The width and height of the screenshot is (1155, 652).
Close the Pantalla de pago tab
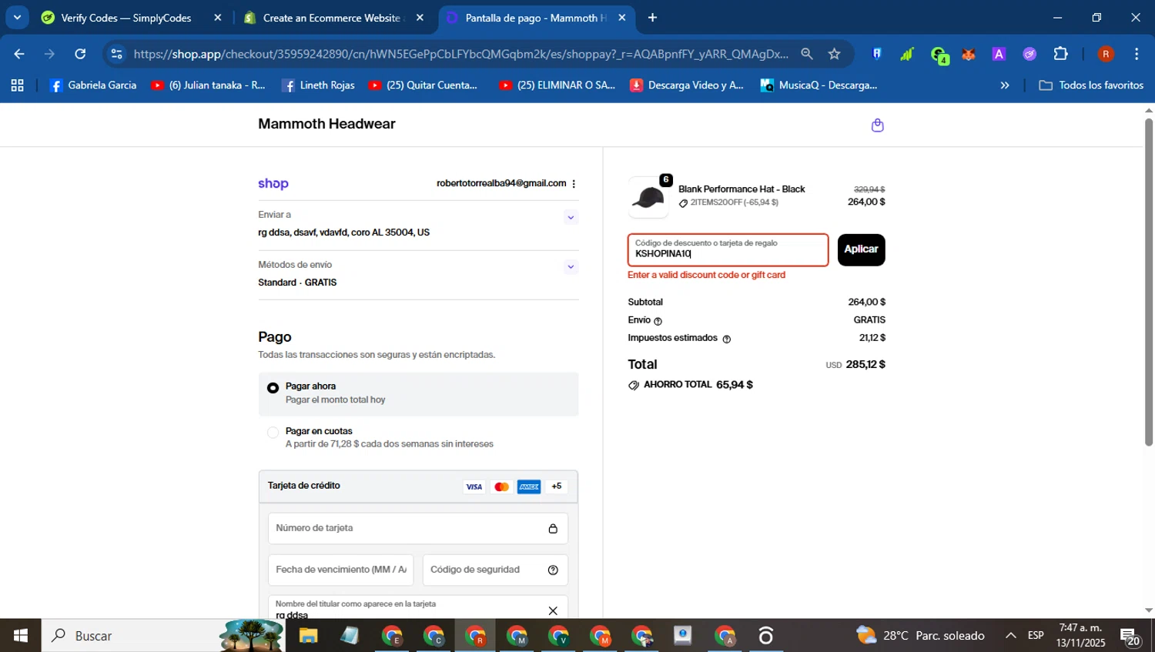(622, 18)
